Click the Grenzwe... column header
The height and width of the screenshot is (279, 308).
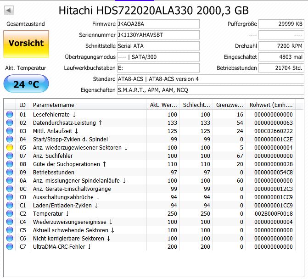(230, 105)
